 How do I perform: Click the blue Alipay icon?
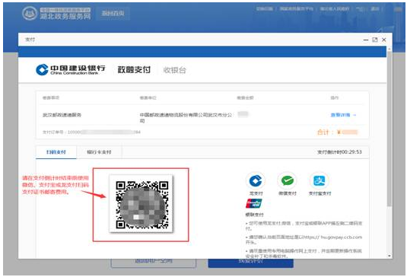click(320, 180)
